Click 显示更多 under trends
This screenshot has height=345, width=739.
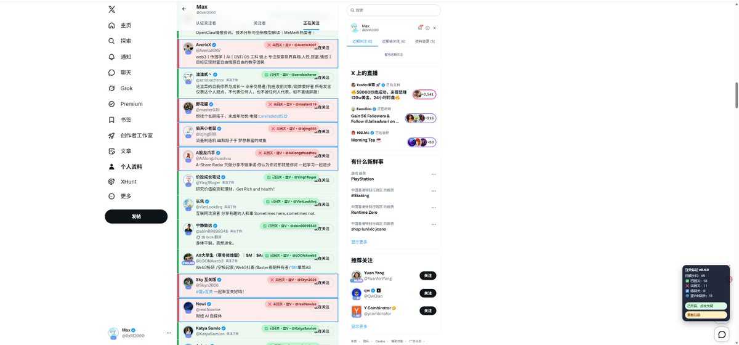coord(359,242)
